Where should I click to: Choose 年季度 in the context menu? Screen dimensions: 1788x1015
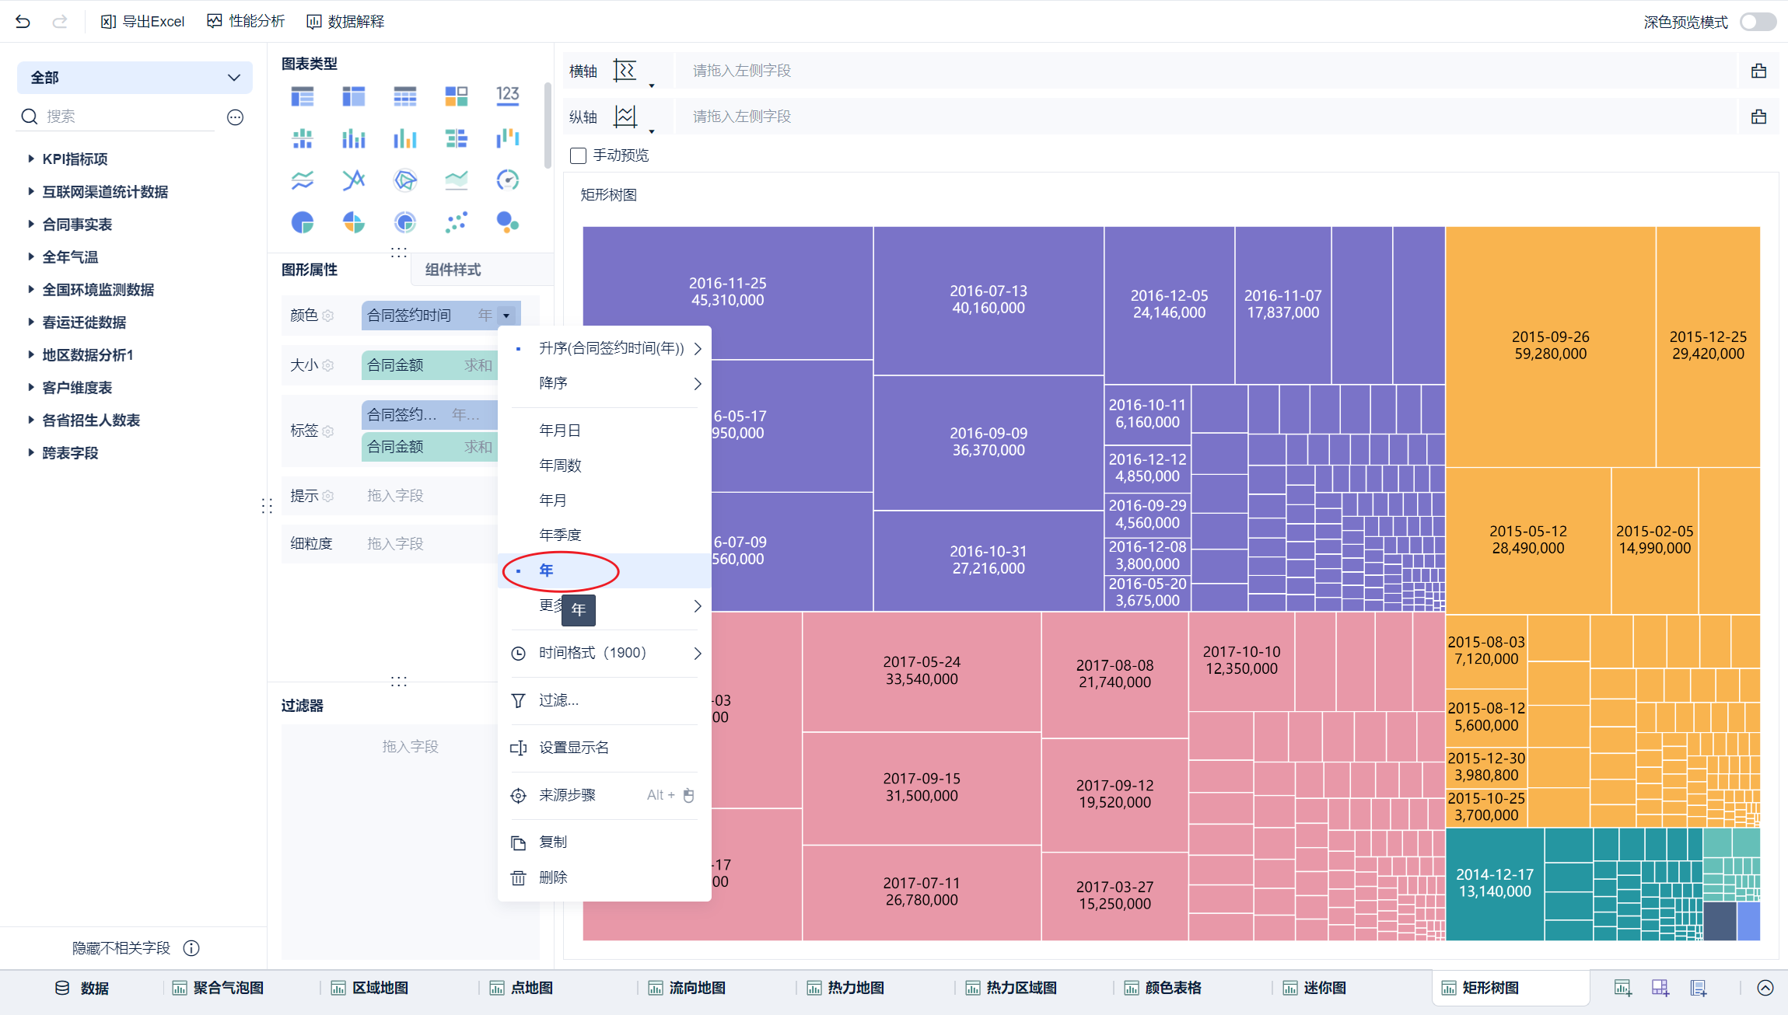560,535
